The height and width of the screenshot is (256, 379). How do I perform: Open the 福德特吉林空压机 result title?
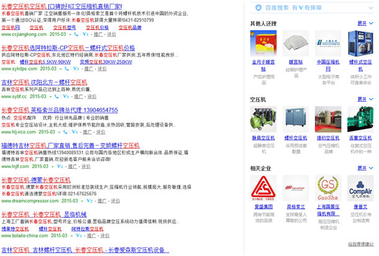pyautogui.click(x=70, y=146)
